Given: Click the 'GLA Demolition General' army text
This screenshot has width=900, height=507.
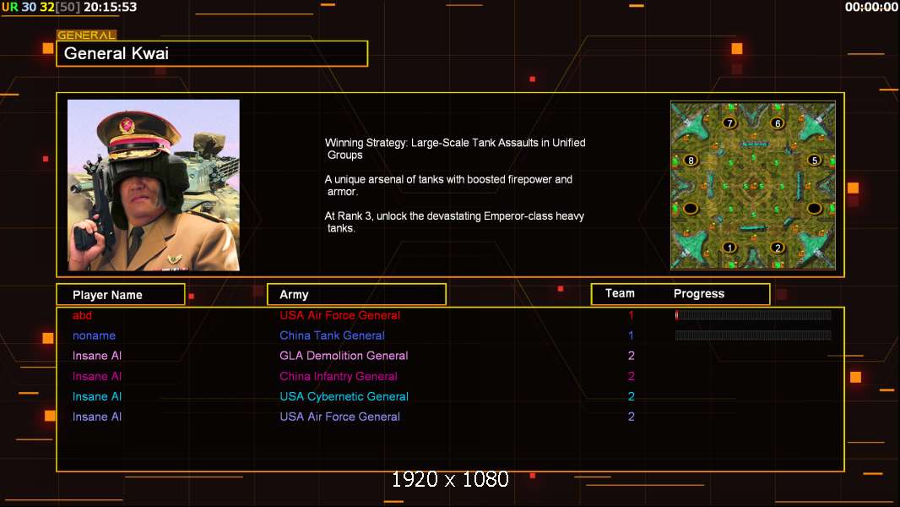Looking at the screenshot, I should coord(344,356).
